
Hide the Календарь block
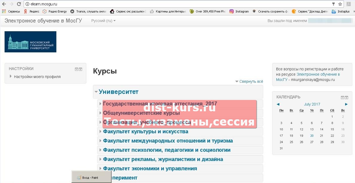pos(342,98)
